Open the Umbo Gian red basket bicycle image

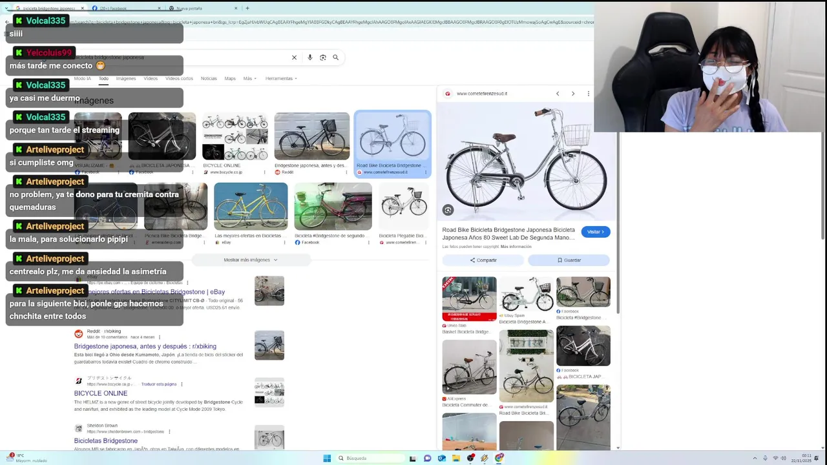click(469, 299)
